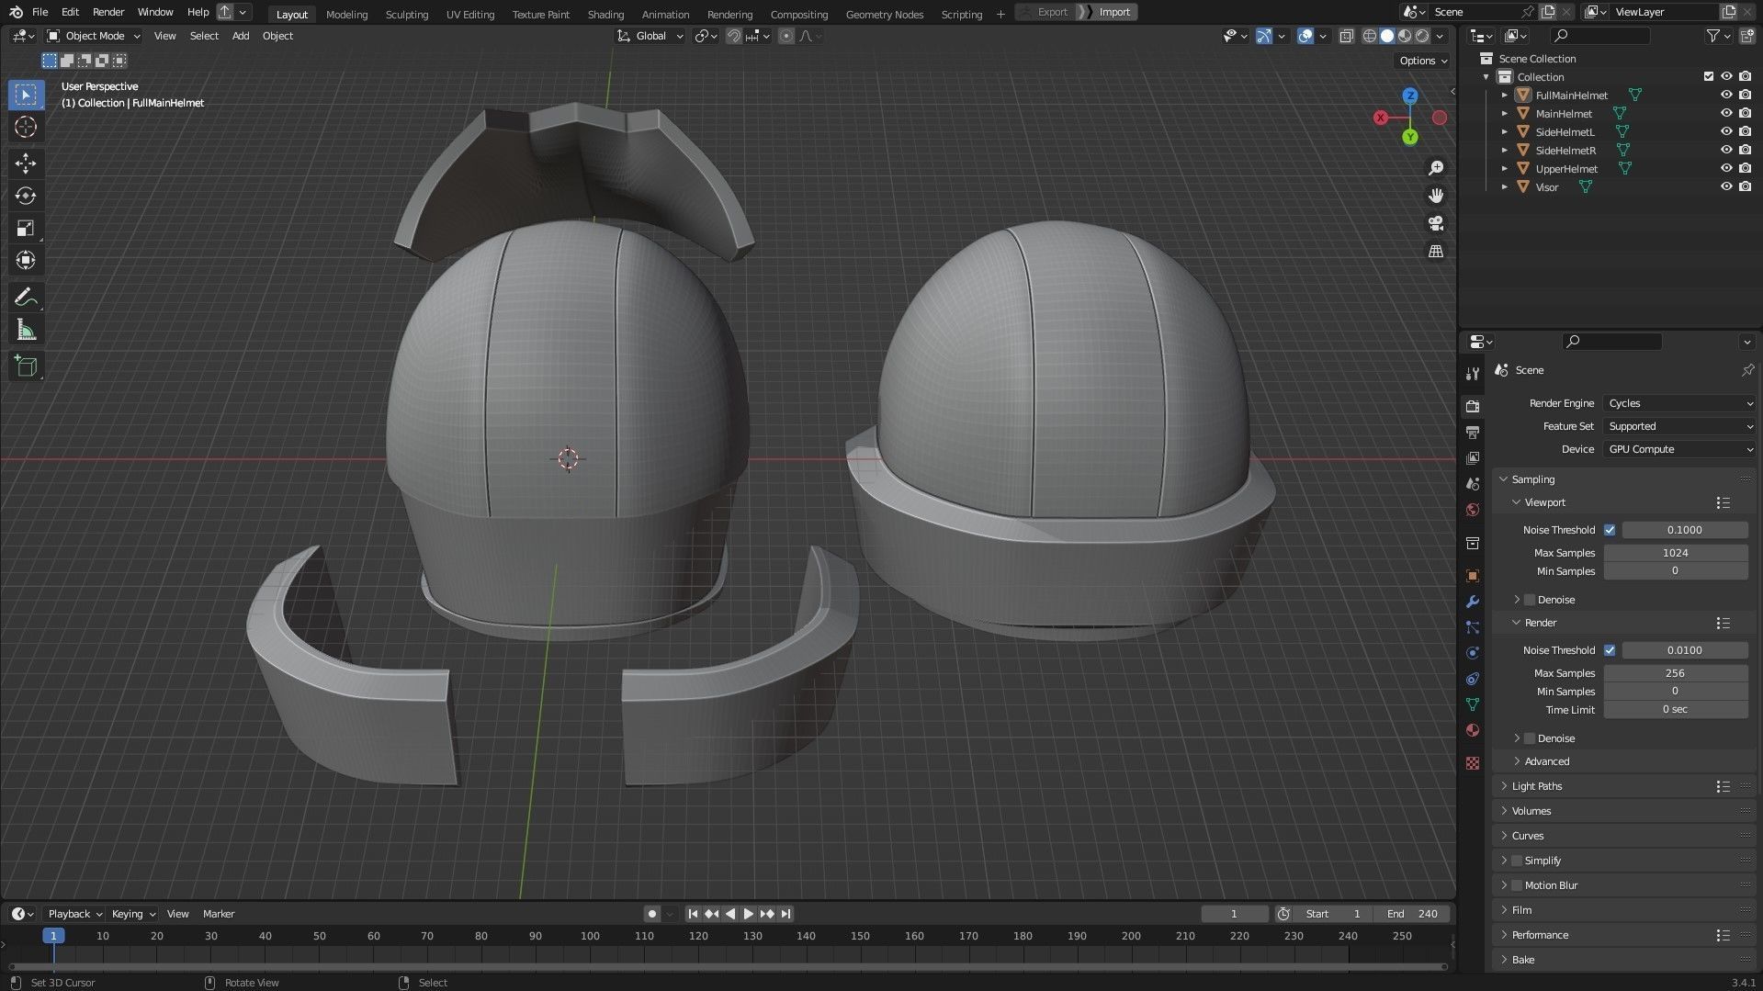Open the Render menu
This screenshot has width=1763, height=991.
(108, 12)
